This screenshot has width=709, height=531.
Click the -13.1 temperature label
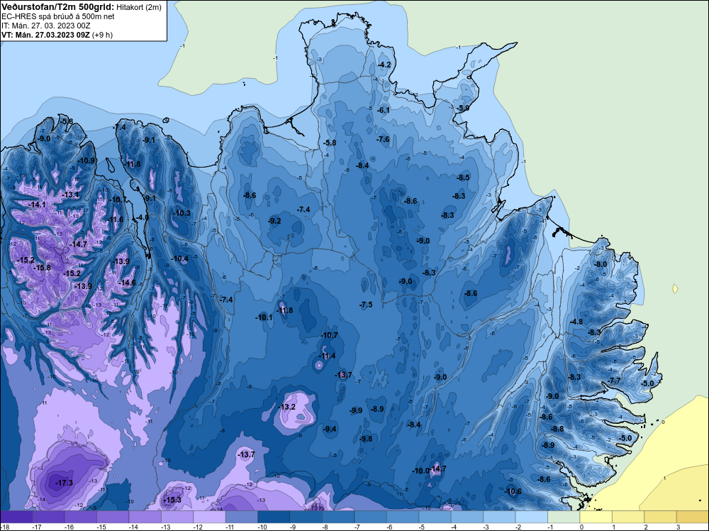tap(70, 195)
